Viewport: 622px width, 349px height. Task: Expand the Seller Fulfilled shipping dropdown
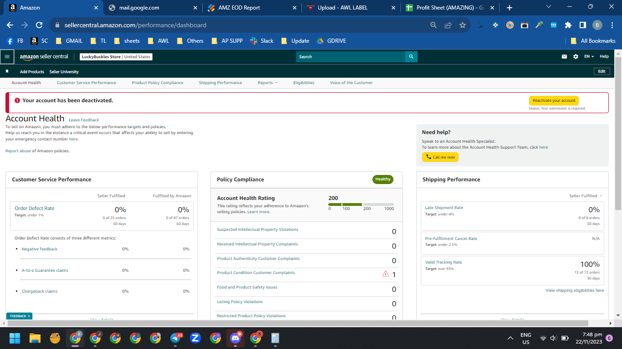tap(586, 196)
